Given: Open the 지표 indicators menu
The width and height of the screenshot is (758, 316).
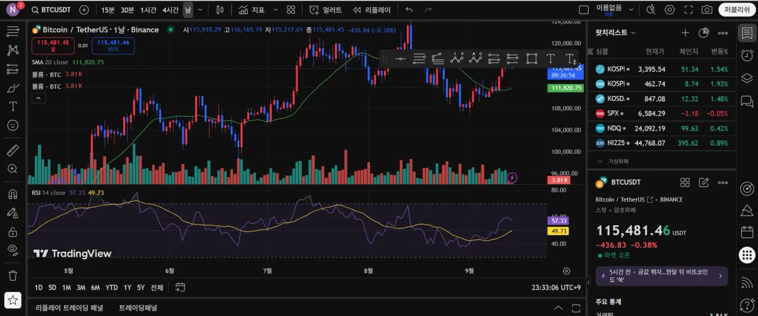Looking at the screenshot, I should point(252,10).
